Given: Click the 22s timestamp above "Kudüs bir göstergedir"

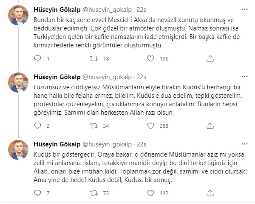Looking at the screenshot, I should coord(142,144).
